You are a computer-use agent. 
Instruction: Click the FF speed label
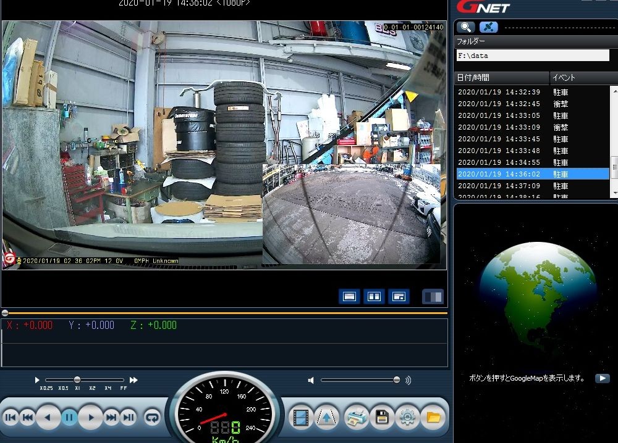[124, 388]
